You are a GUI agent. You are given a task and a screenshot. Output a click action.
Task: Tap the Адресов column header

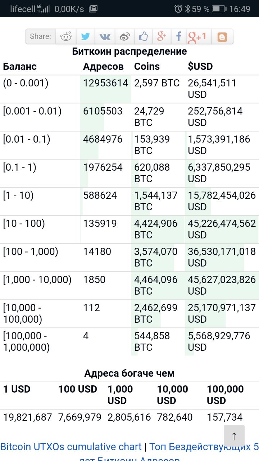103,67
